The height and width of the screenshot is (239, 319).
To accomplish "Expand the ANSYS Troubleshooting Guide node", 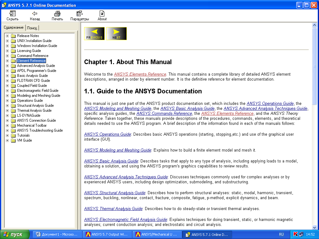I will tap(7, 130).
